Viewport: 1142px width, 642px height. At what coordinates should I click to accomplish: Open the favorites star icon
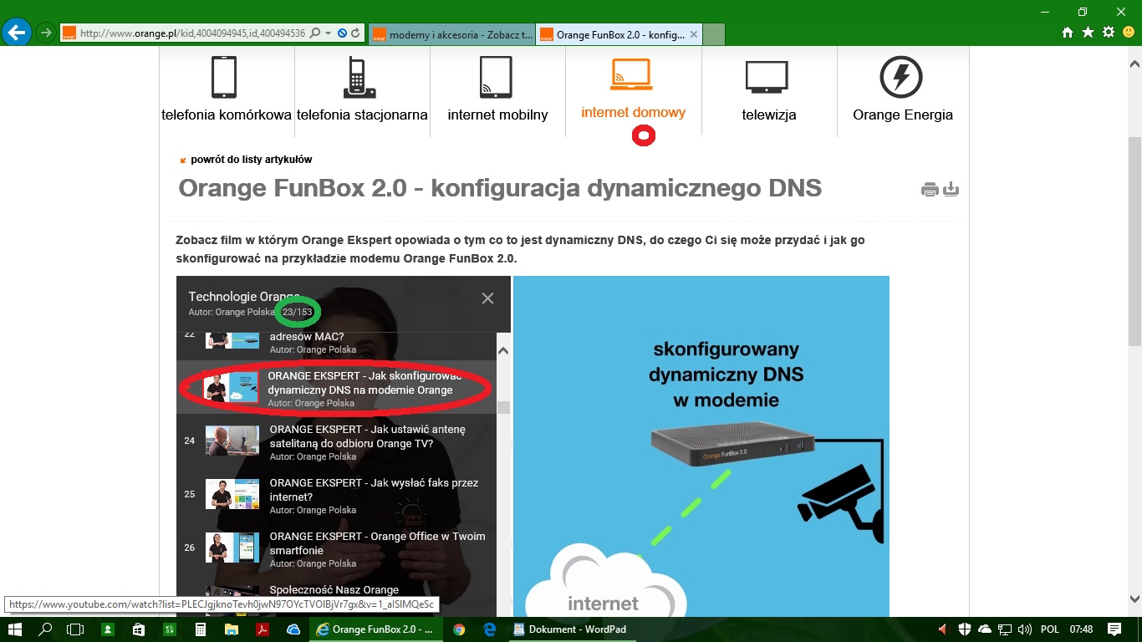pyautogui.click(x=1088, y=33)
